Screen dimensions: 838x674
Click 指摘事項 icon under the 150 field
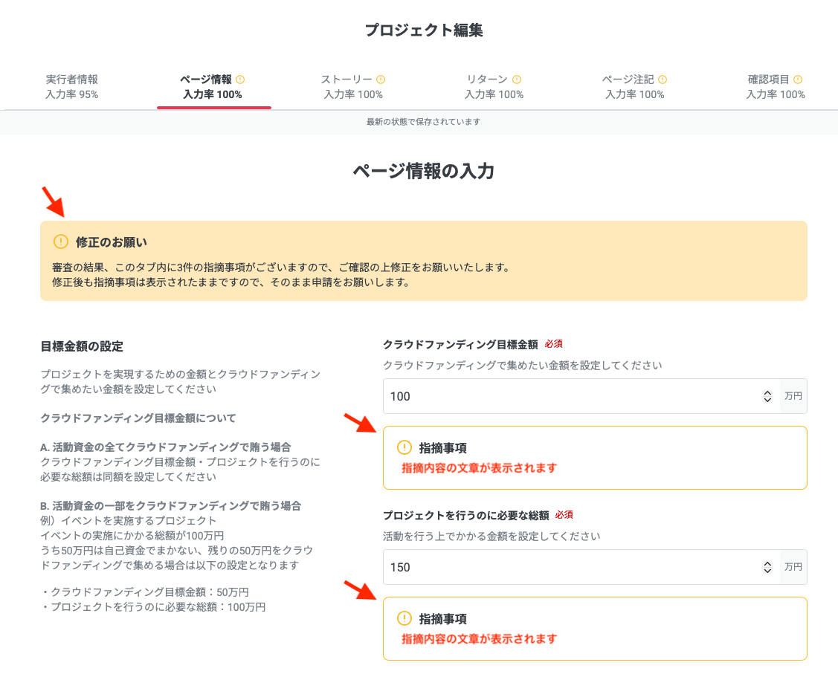coord(405,618)
